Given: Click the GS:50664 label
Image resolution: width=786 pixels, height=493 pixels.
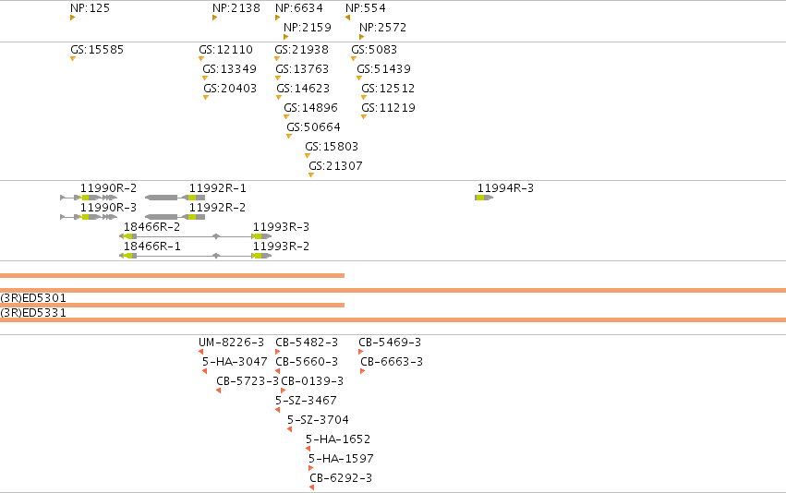Looking at the screenshot, I should click(x=313, y=127).
